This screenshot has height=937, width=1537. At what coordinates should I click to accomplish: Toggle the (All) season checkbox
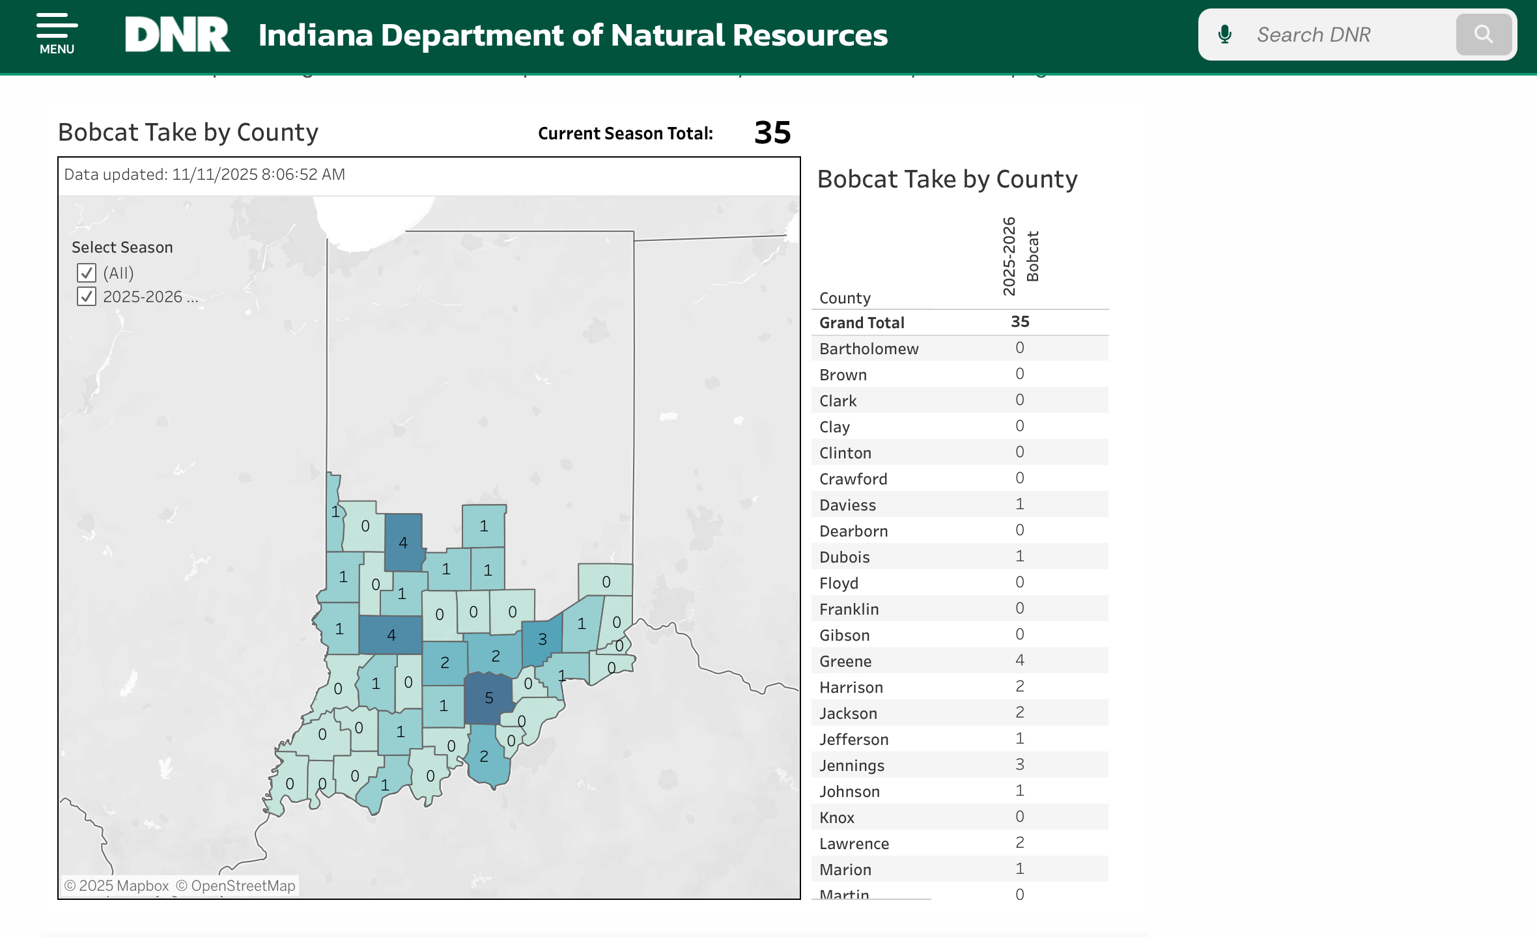(x=87, y=273)
